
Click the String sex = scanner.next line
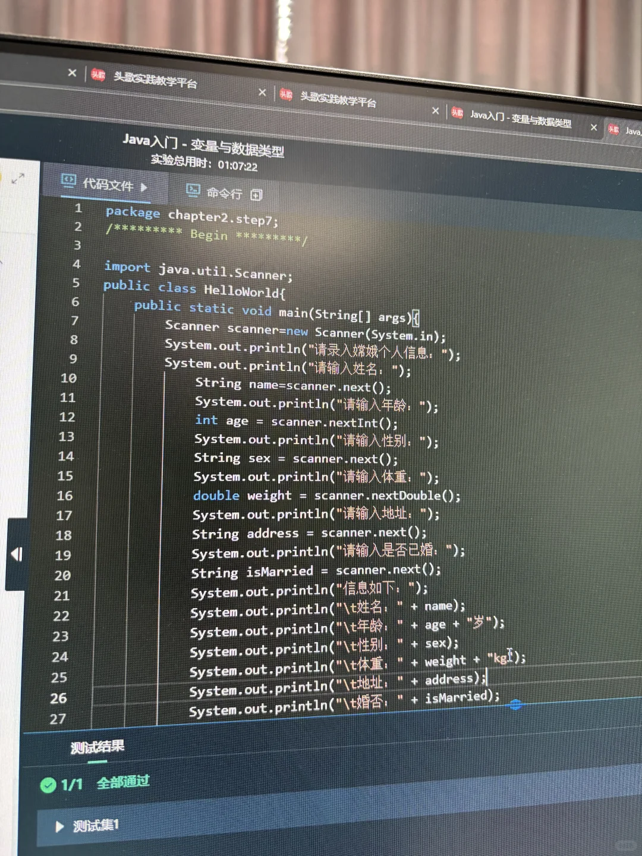pos(296,458)
